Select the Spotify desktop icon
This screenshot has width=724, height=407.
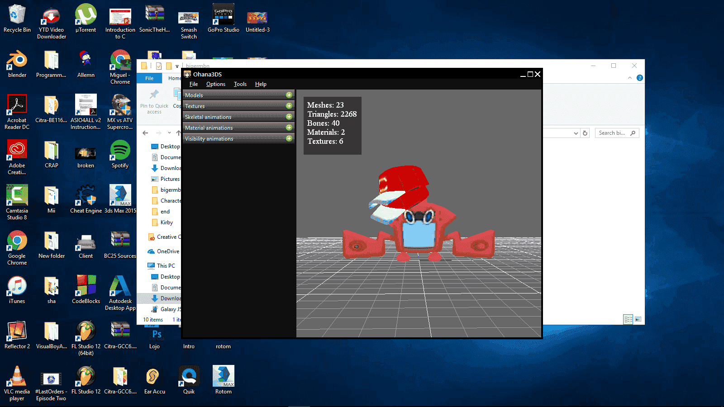[120, 154]
